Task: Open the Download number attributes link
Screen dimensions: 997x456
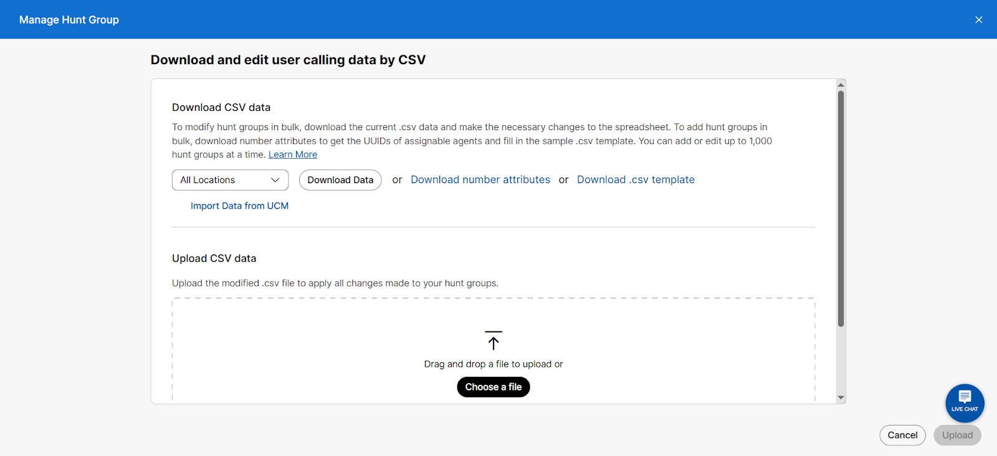Action: [x=480, y=179]
